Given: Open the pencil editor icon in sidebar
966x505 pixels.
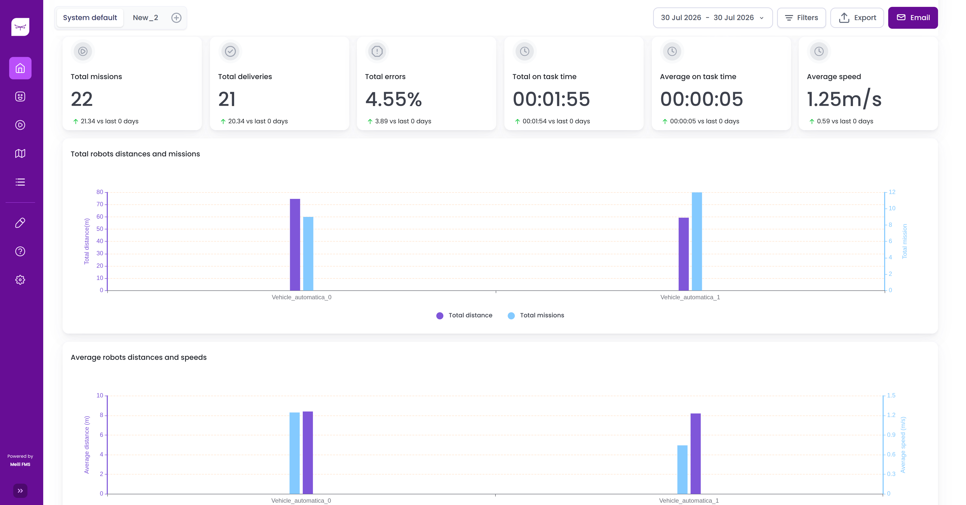Looking at the screenshot, I should [x=20, y=223].
